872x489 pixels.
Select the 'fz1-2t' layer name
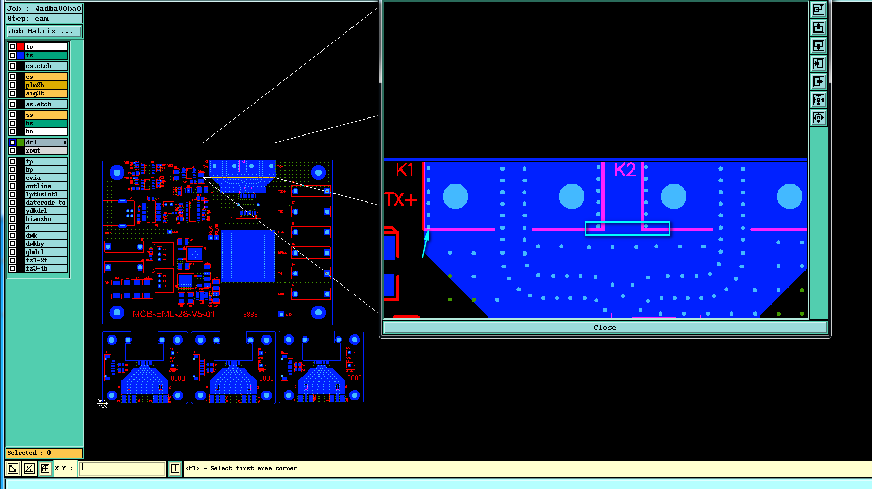click(46, 260)
